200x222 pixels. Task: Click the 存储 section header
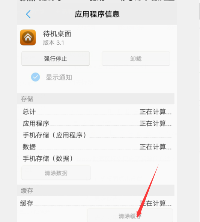(x=96, y=99)
